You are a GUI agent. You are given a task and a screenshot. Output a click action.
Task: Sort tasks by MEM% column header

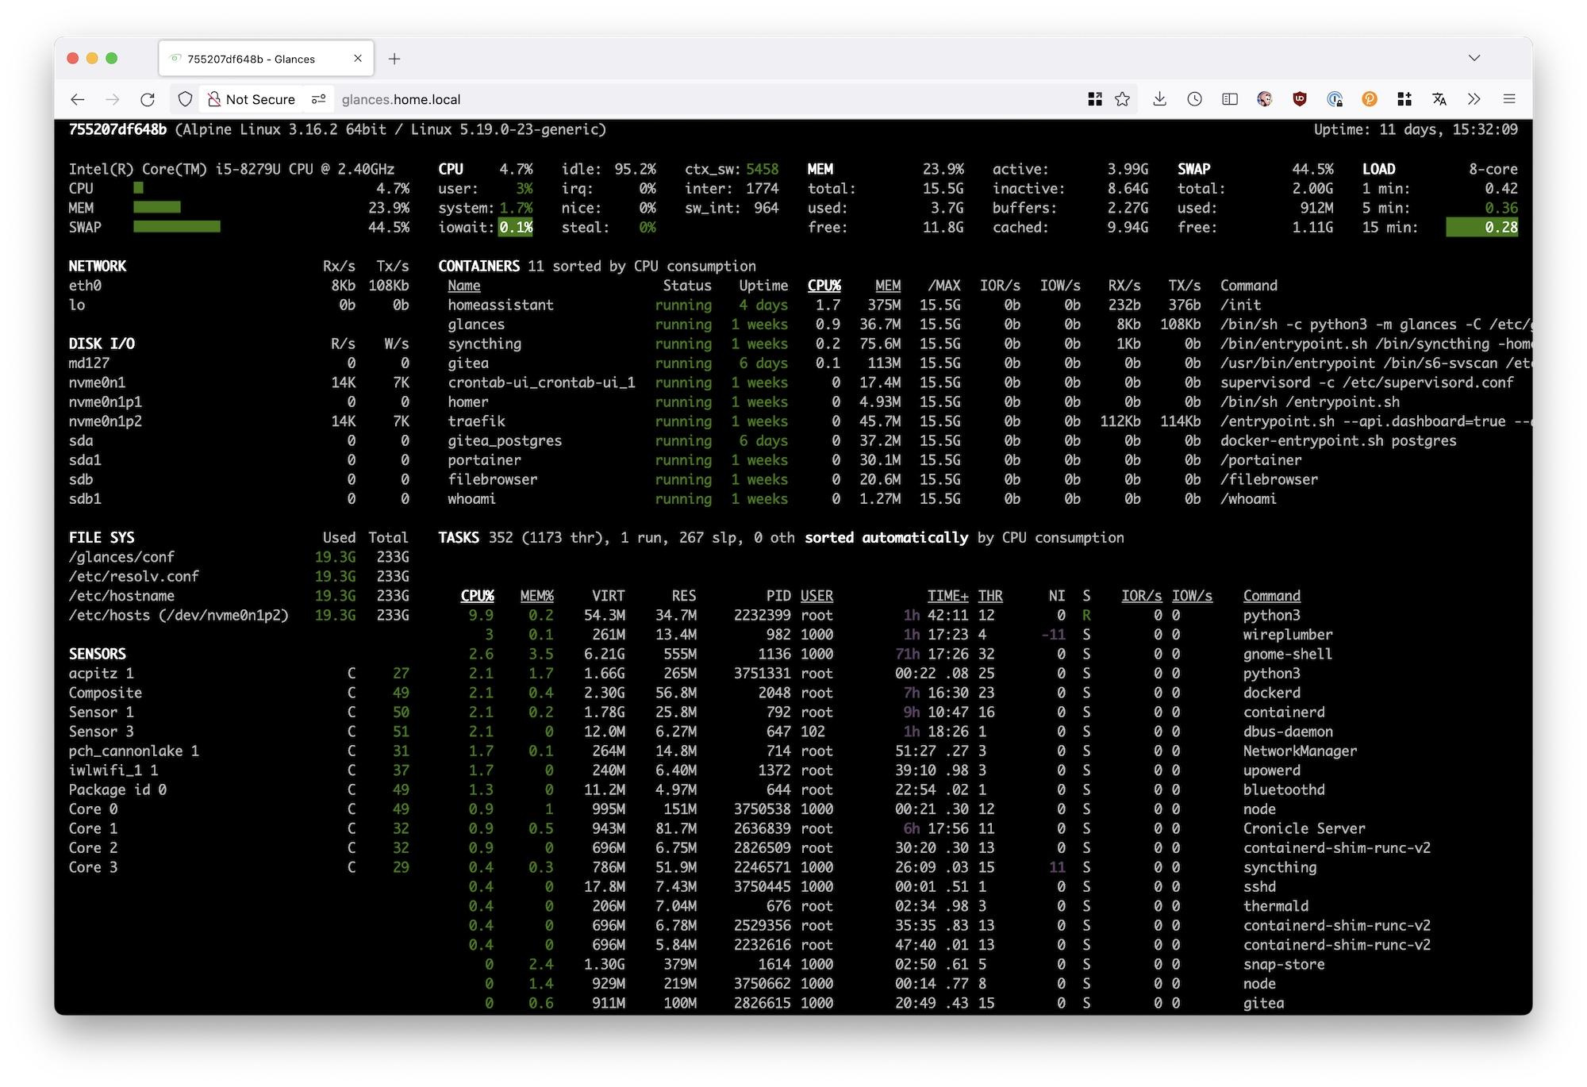coord(537,596)
